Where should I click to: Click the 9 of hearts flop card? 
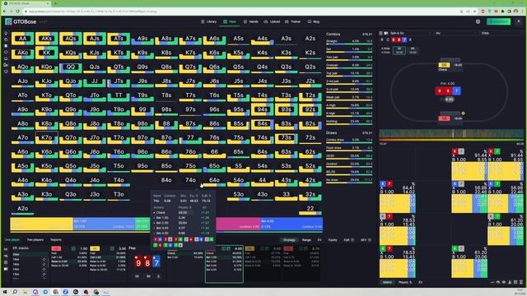click(138, 262)
